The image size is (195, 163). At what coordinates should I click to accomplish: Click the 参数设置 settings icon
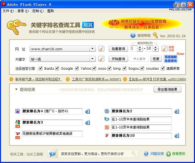[x=164, y=49]
